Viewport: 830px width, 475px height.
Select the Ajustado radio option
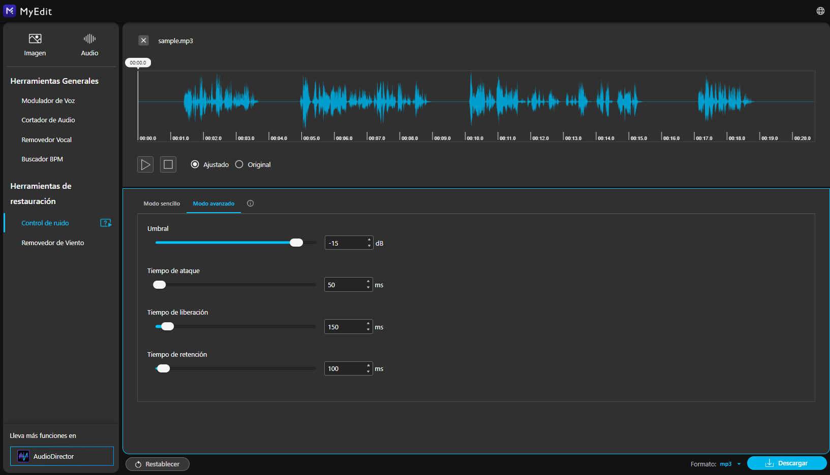195,164
